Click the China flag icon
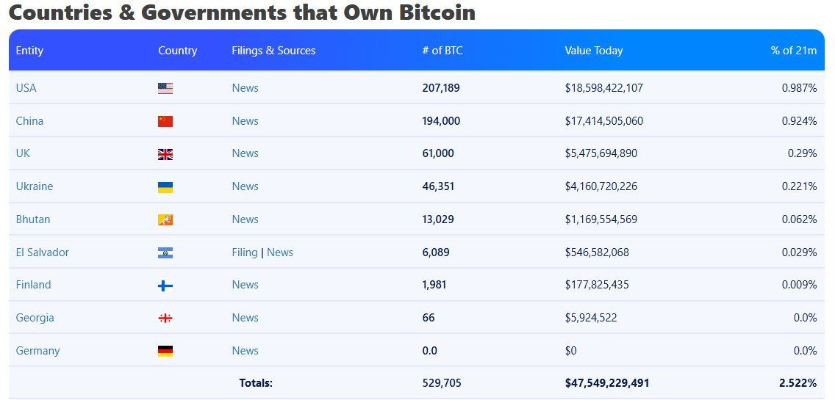 click(165, 121)
